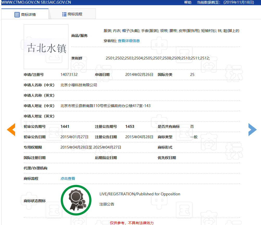261x225 pixels.
Task: Select the data cutoff date 2019年11月18日
Action: [x=239, y=2]
